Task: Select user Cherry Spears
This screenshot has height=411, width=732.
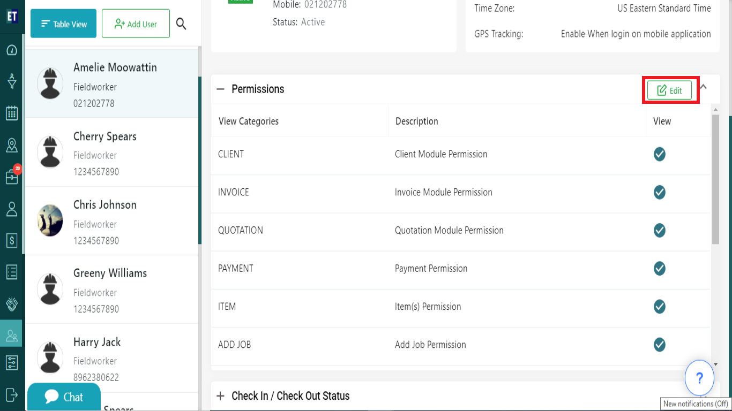Action: pos(112,153)
